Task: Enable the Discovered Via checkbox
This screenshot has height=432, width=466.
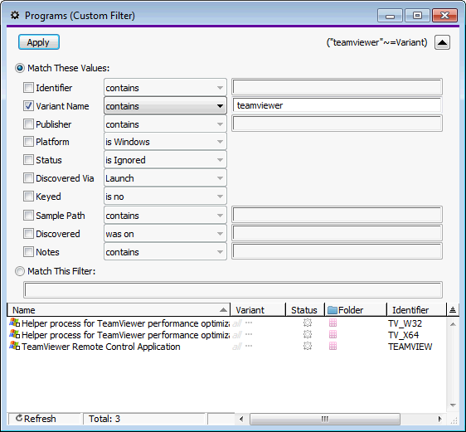Action: click(x=28, y=178)
